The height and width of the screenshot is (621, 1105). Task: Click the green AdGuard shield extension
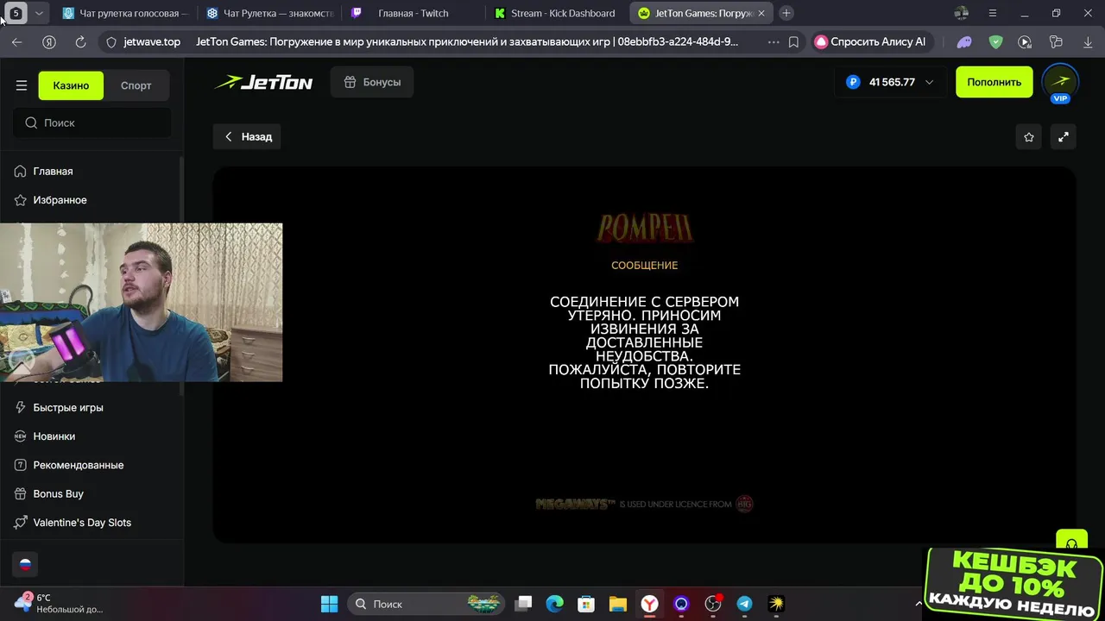tap(995, 41)
